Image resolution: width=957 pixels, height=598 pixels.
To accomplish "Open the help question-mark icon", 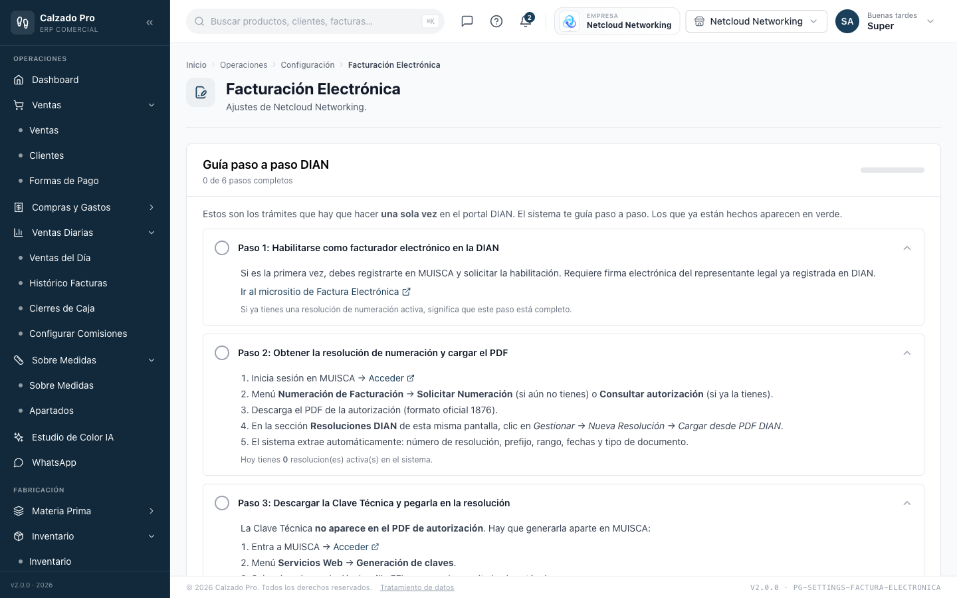I will [x=496, y=21].
